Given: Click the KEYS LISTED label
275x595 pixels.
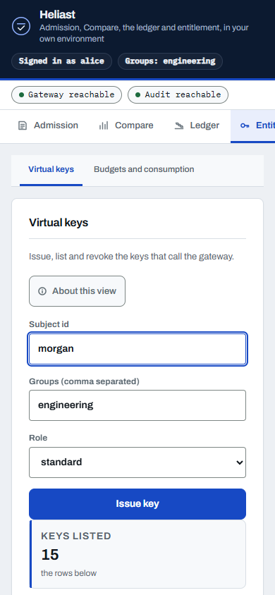Looking at the screenshot, I should click(76, 536).
